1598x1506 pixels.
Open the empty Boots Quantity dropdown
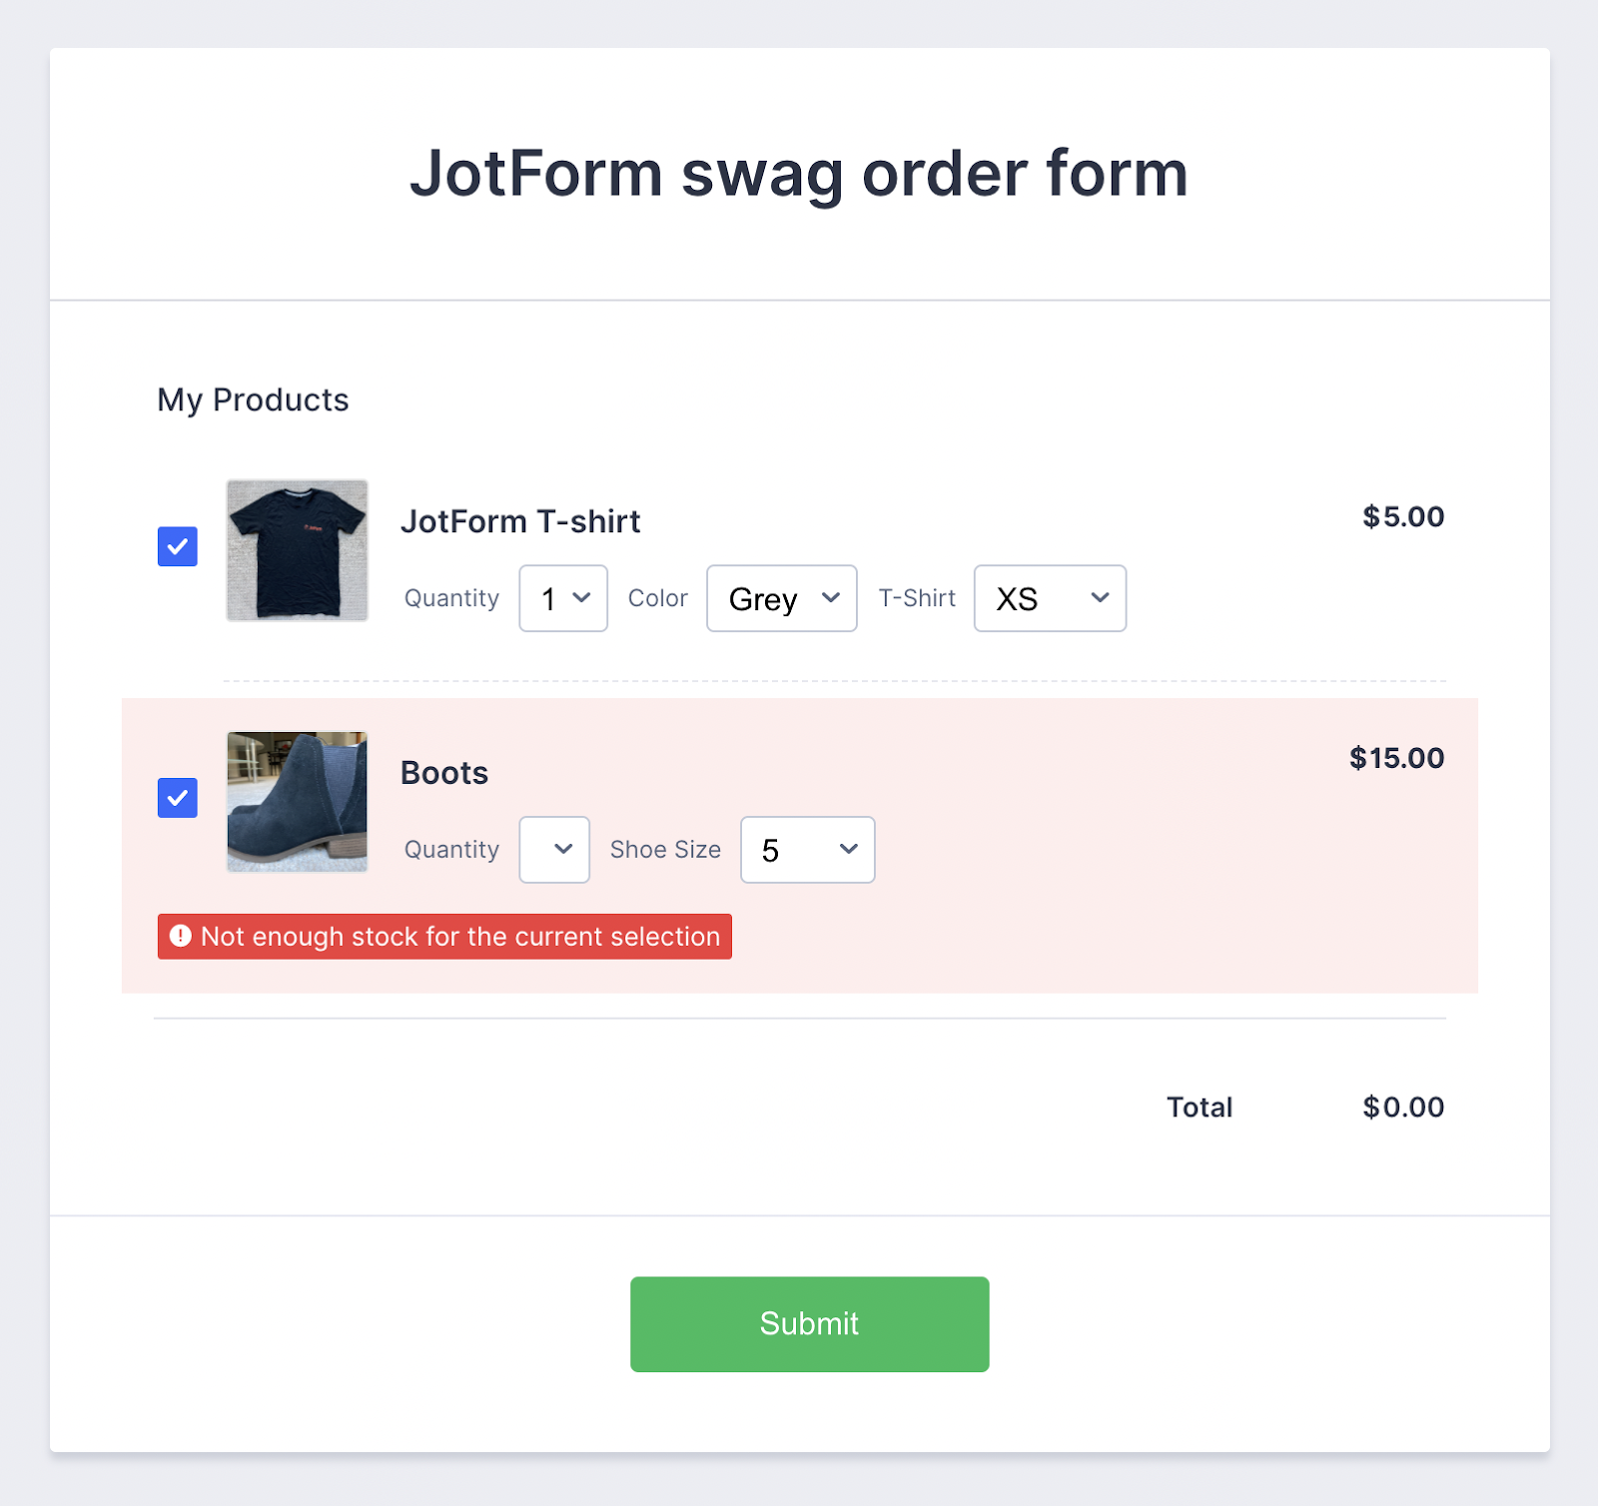[x=554, y=850]
